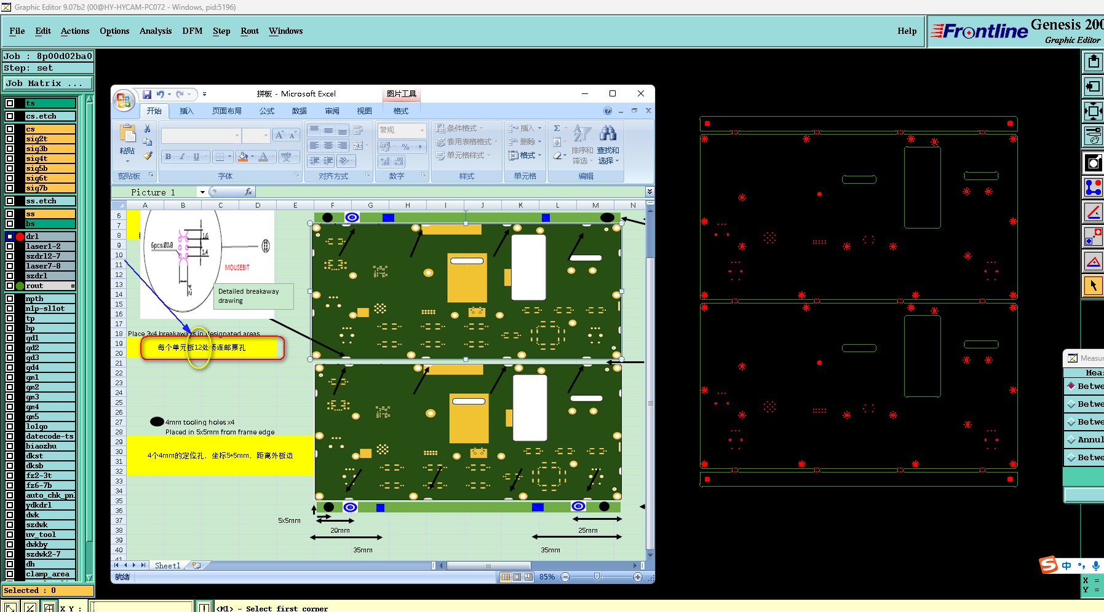Click the Sogou input method S icon
Image resolution: width=1104 pixels, height=612 pixels.
click(1049, 564)
